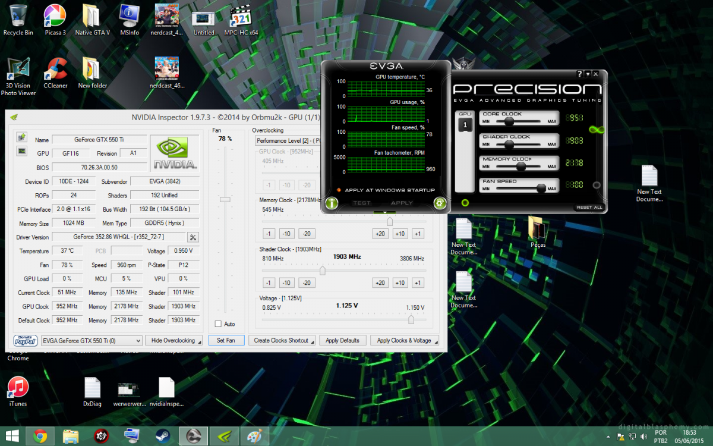Open Native GTA V folder icon

[x=92, y=20]
